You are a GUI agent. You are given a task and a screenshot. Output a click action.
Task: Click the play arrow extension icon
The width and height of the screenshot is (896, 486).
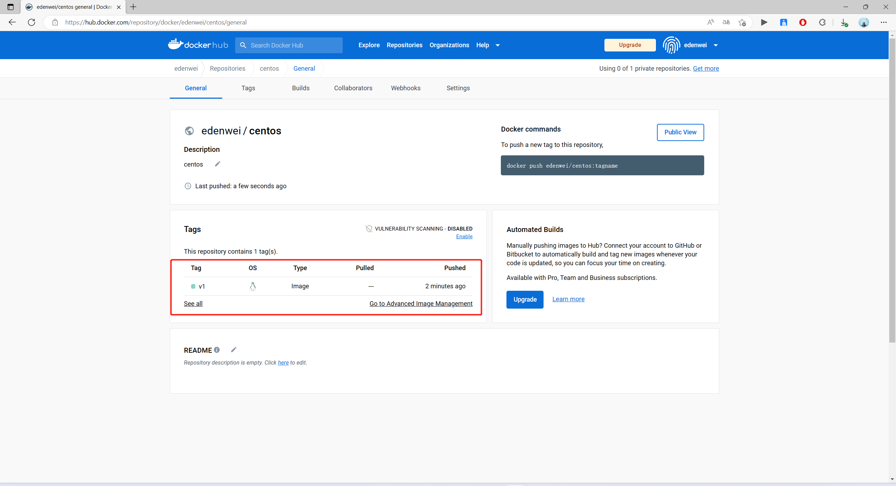pyautogui.click(x=764, y=22)
